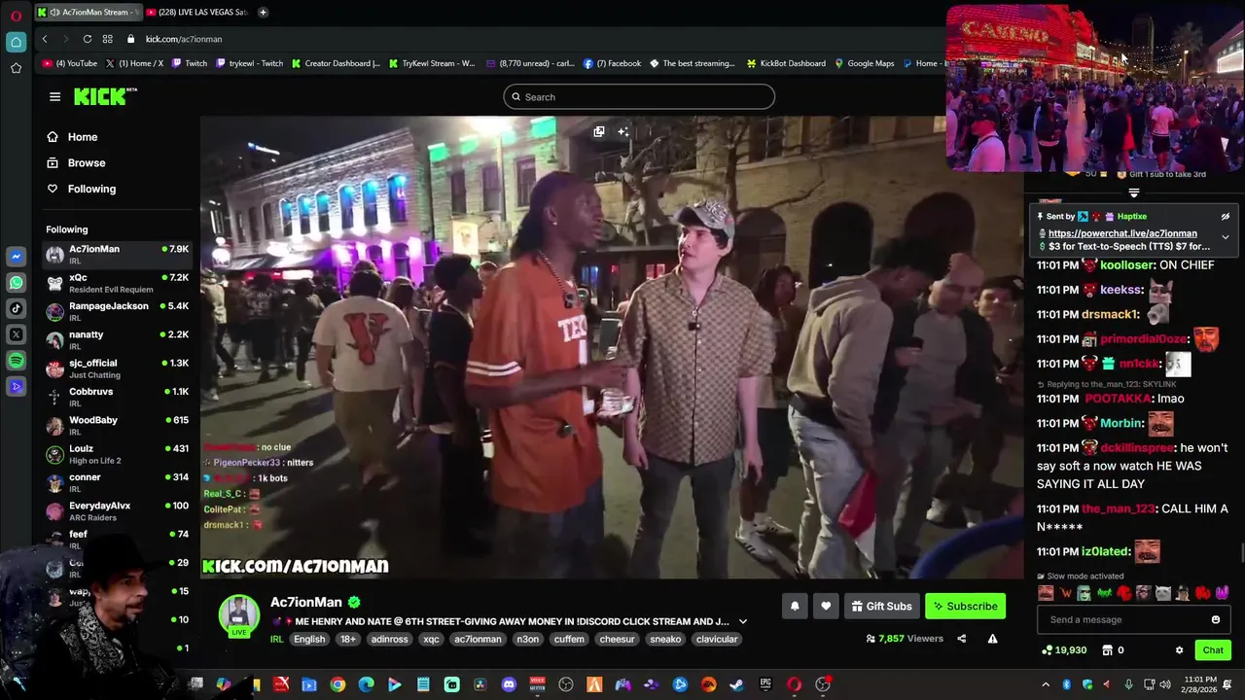The height and width of the screenshot is (700, 1245).
Task: Click the notification bell for Ac7ionMan
Action: (x=795, y=606)
